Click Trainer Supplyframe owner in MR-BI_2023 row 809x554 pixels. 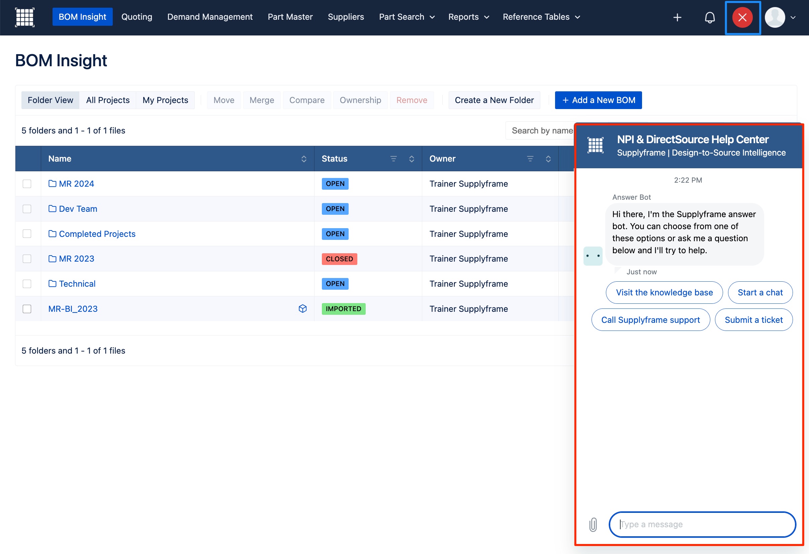(468, 309)
